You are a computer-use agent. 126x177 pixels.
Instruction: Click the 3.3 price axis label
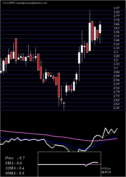coord(115,52)
